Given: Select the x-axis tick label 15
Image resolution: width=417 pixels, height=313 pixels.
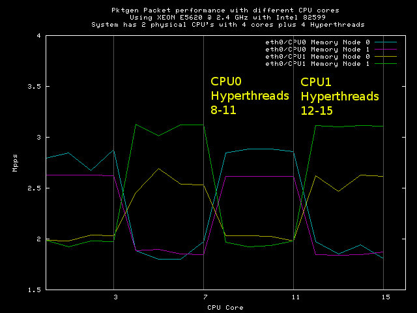Looking at the screenshot, I should (x=384, y=297).
